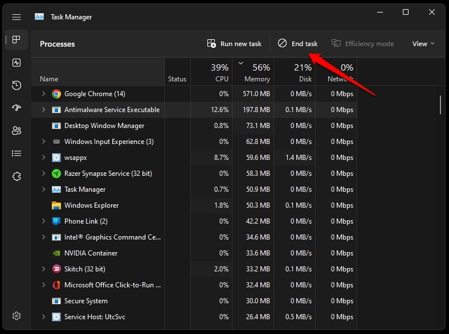
Task: Expand the Google Chrome (14) process group
Action: (43, 93)
